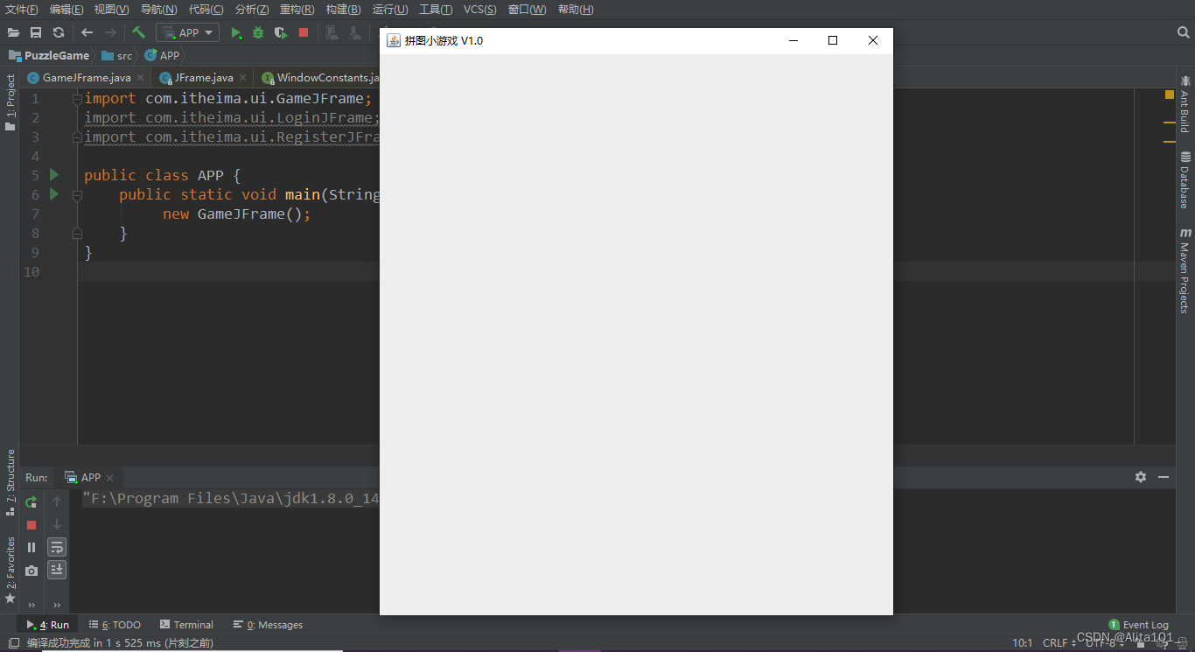Close the GameJFrame.java tab
1195x652 pixels.
[142, 78]
